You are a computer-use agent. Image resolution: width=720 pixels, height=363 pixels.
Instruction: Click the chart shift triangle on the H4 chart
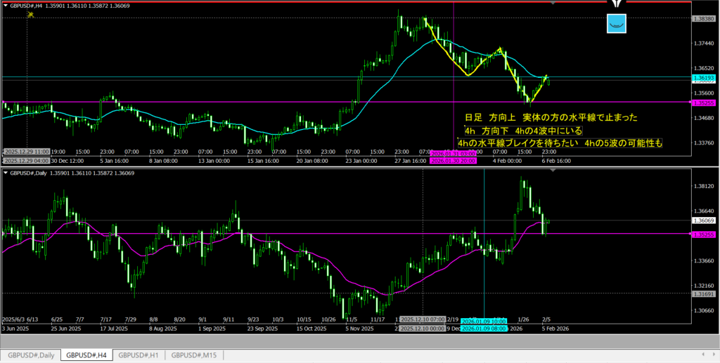(x=553, y=4)
